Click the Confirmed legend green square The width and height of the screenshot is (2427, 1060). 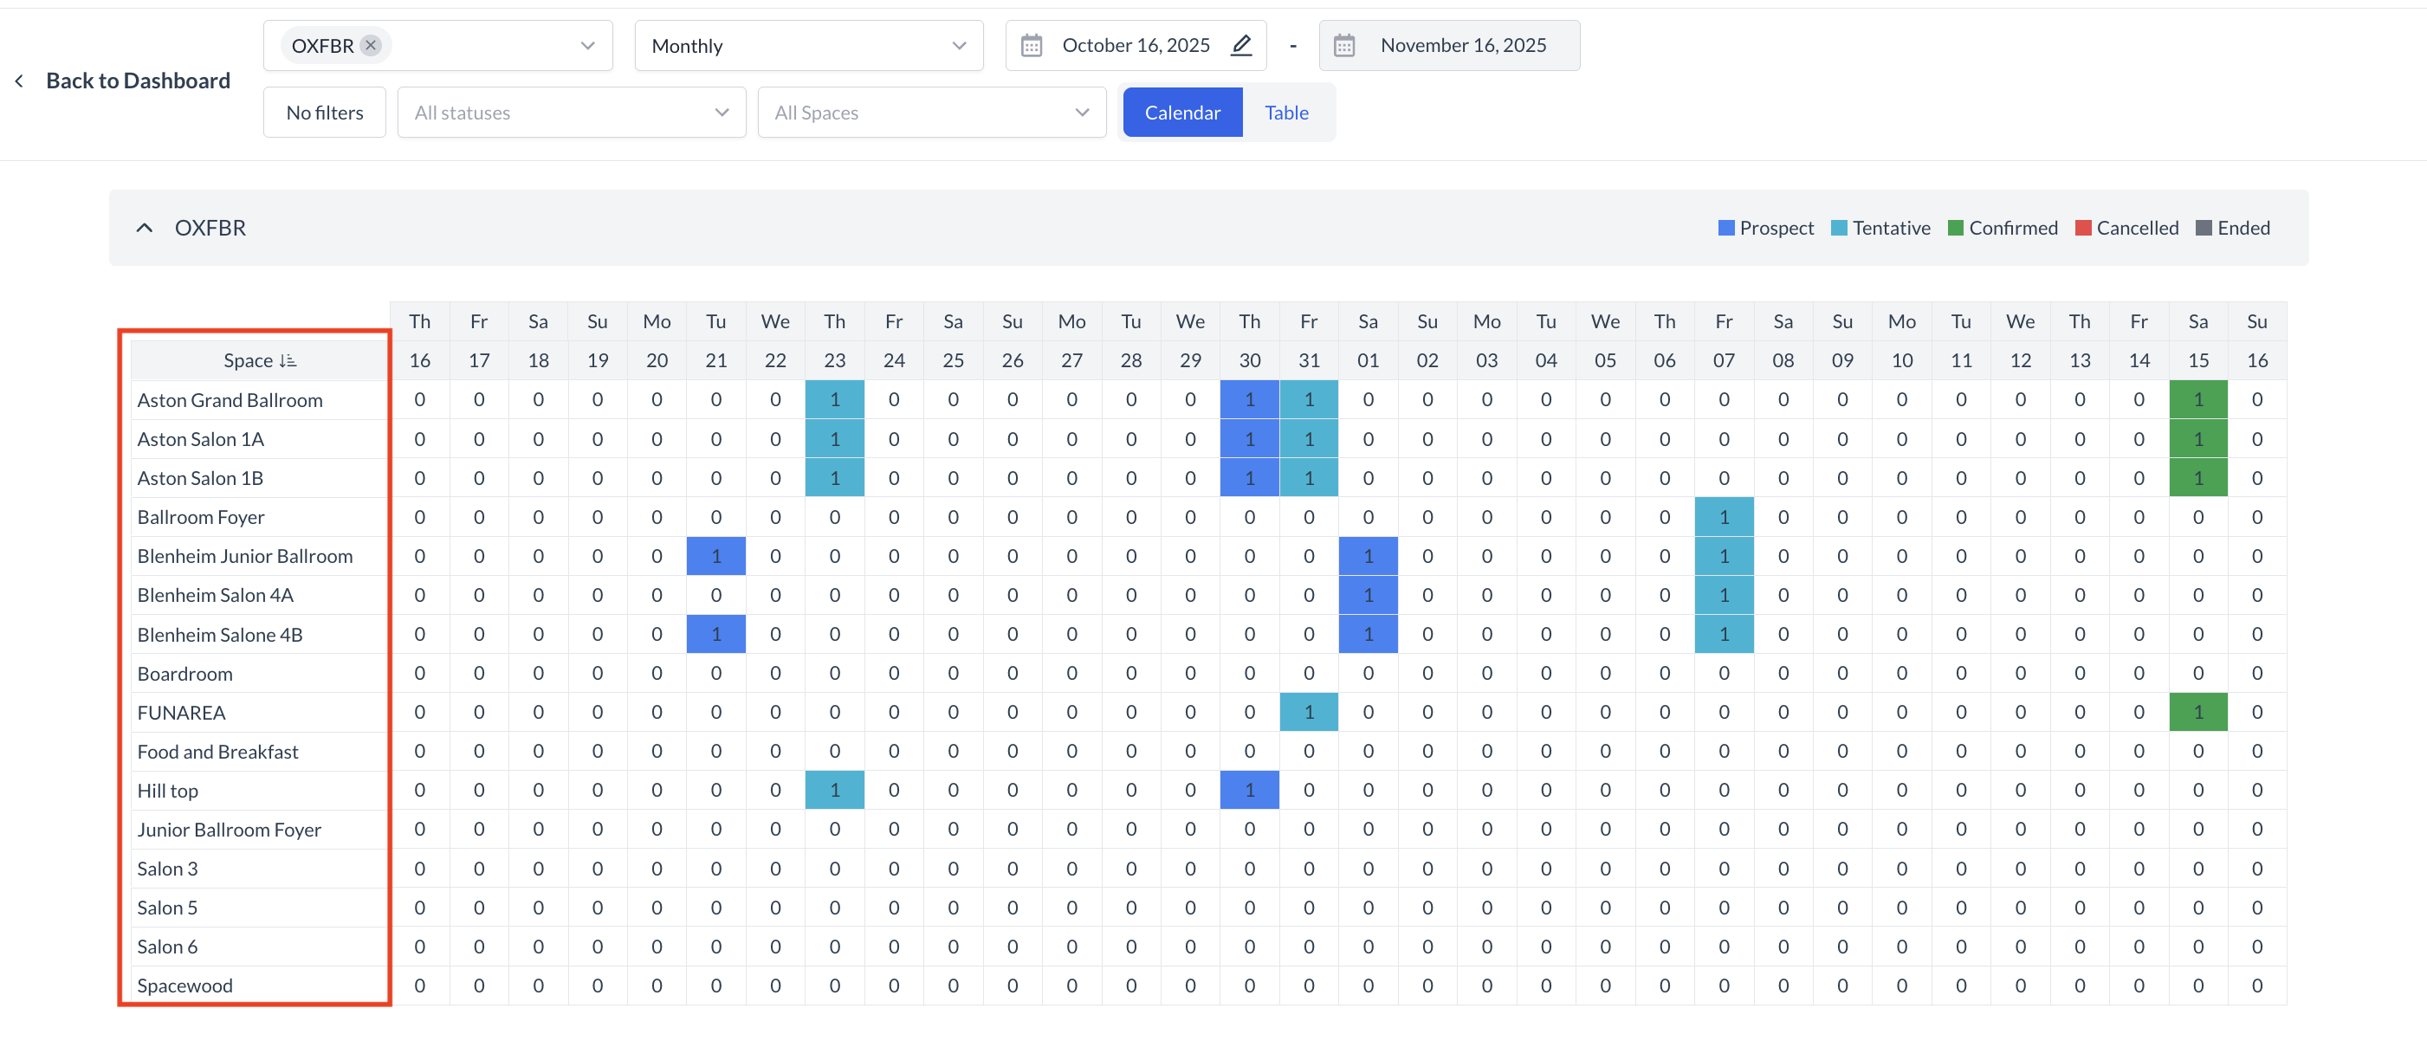tap(1955, 228)
